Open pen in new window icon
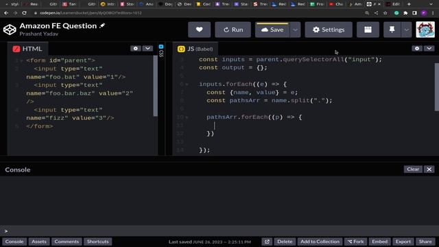 (x=267, y=242)
